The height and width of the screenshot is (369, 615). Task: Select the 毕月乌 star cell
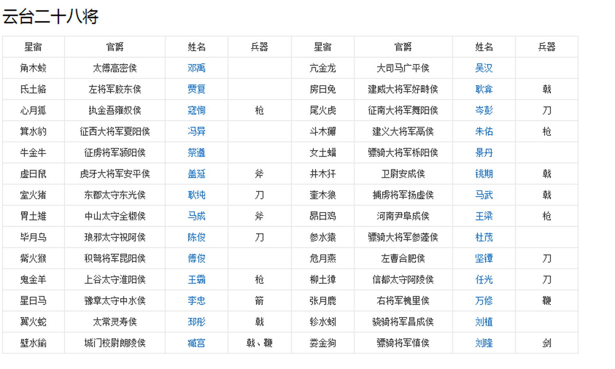pyautogui.click(x=33, y=237)
